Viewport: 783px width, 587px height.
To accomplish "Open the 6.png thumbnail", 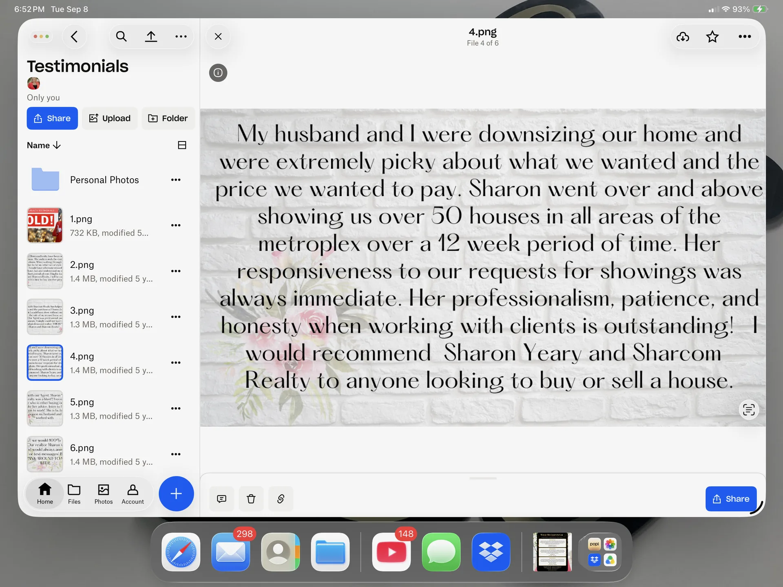I will click(45, 454).
